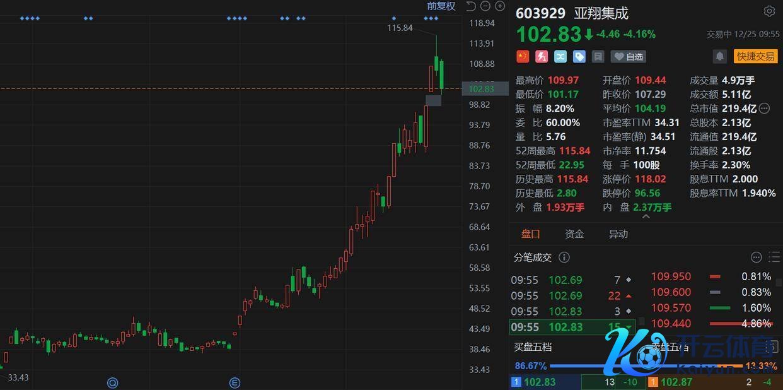Screen dimensions: 783x390
Task: Open more options ellipsis in 分笔成交 header
Action: [757, 257]
